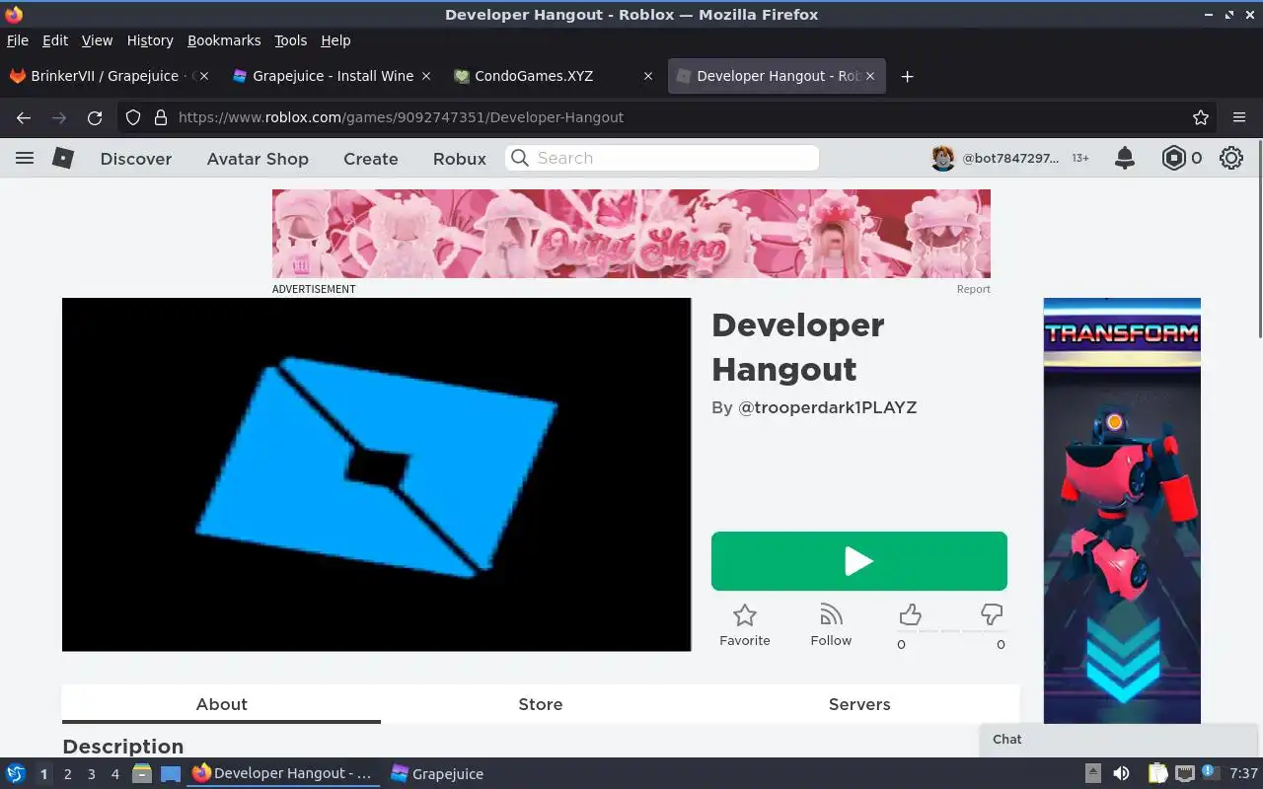Select the Servers tab
Screen dimensions: 1263x789
[x=859, y=704]
